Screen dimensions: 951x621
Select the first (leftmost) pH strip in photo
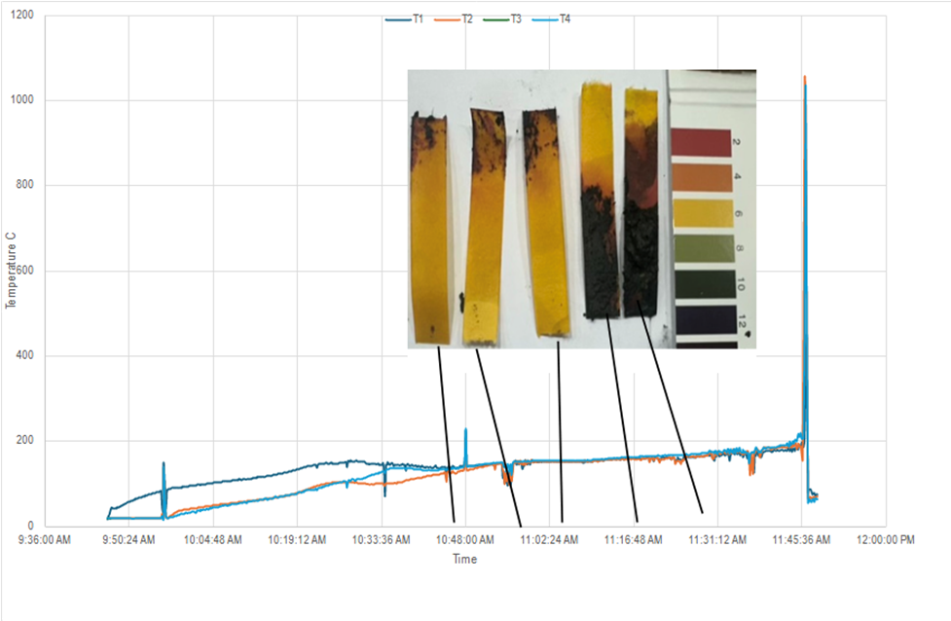[430, 228]
